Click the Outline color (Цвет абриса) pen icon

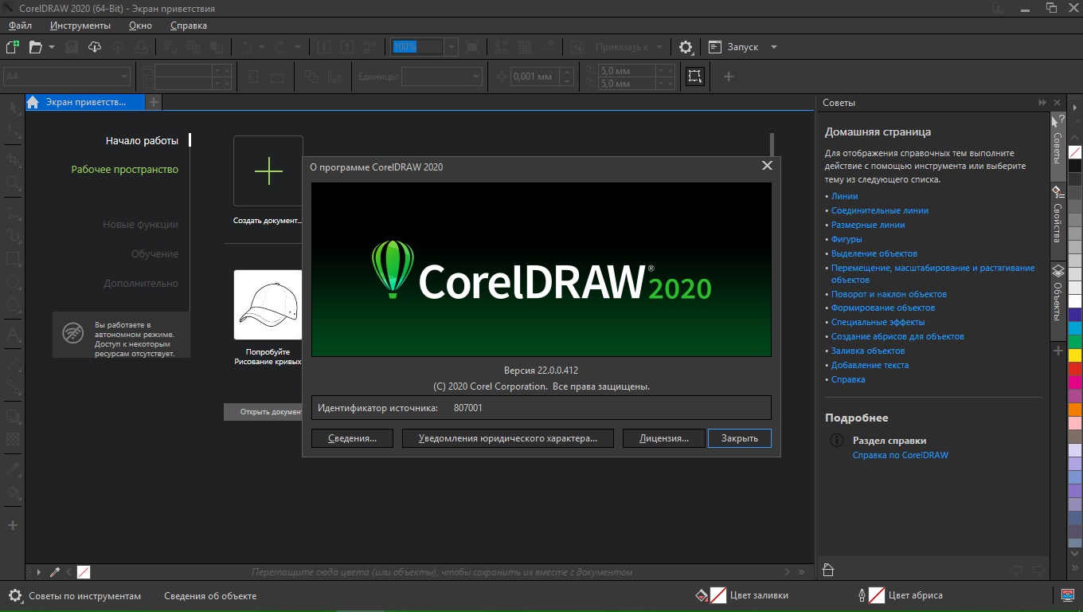pos(861,595)
